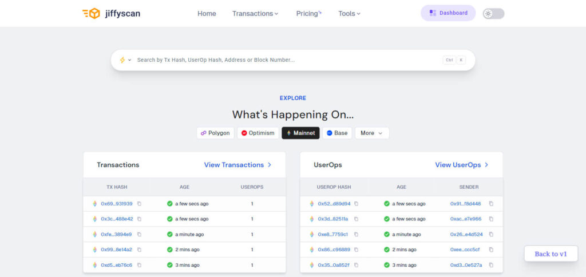Viewport: 586px width, 277px height.
Task: Click the green check for 0x3c...488e42 age
Action: click(x=169, y=219)
